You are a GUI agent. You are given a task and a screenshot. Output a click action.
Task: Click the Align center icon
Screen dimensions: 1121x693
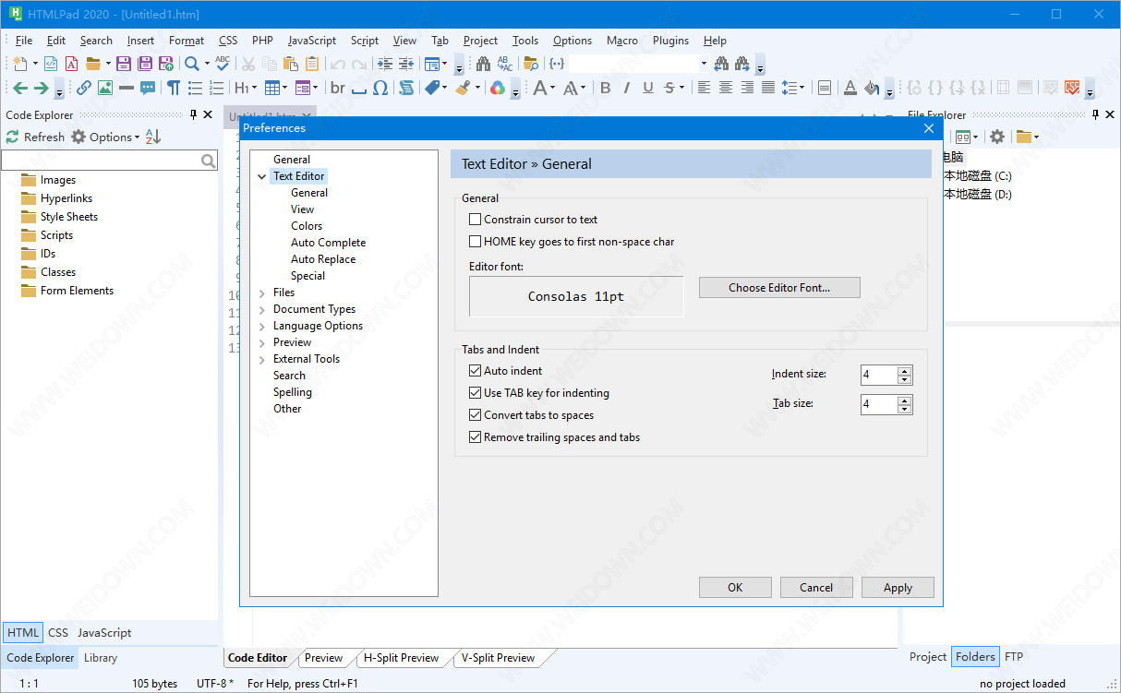(x=726, y=88)
